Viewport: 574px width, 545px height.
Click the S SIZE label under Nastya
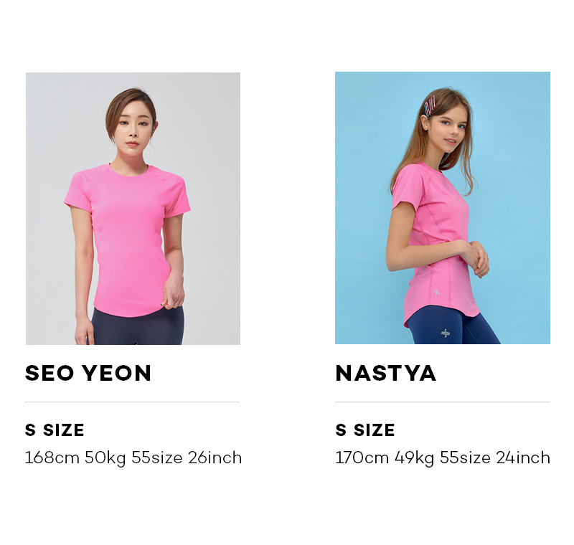tap(365, 430)
